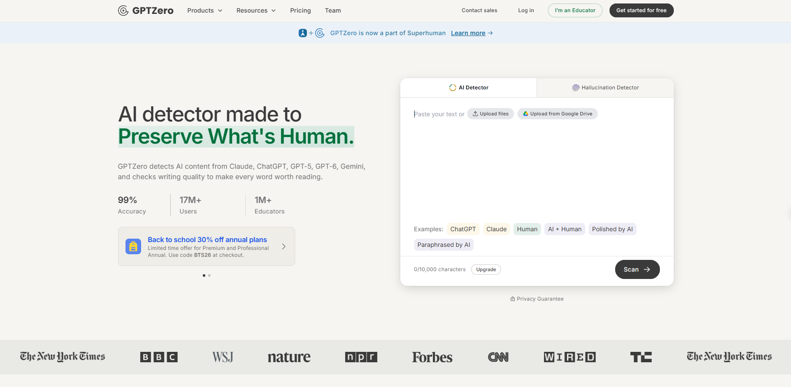791x387 pixels.
Task: Load the Polished by AI example
Action: click(612, 229)
